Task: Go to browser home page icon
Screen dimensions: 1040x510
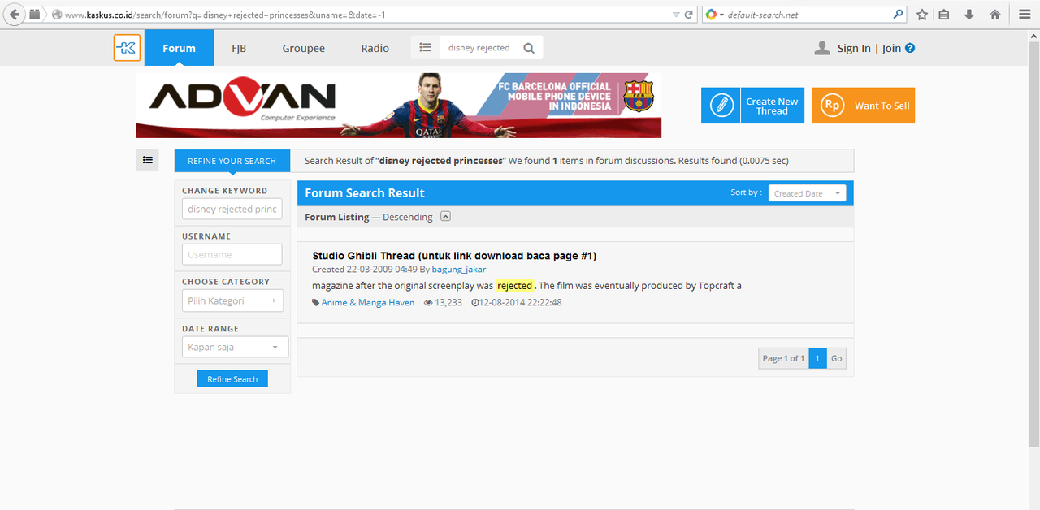Action: pos(994,15)
